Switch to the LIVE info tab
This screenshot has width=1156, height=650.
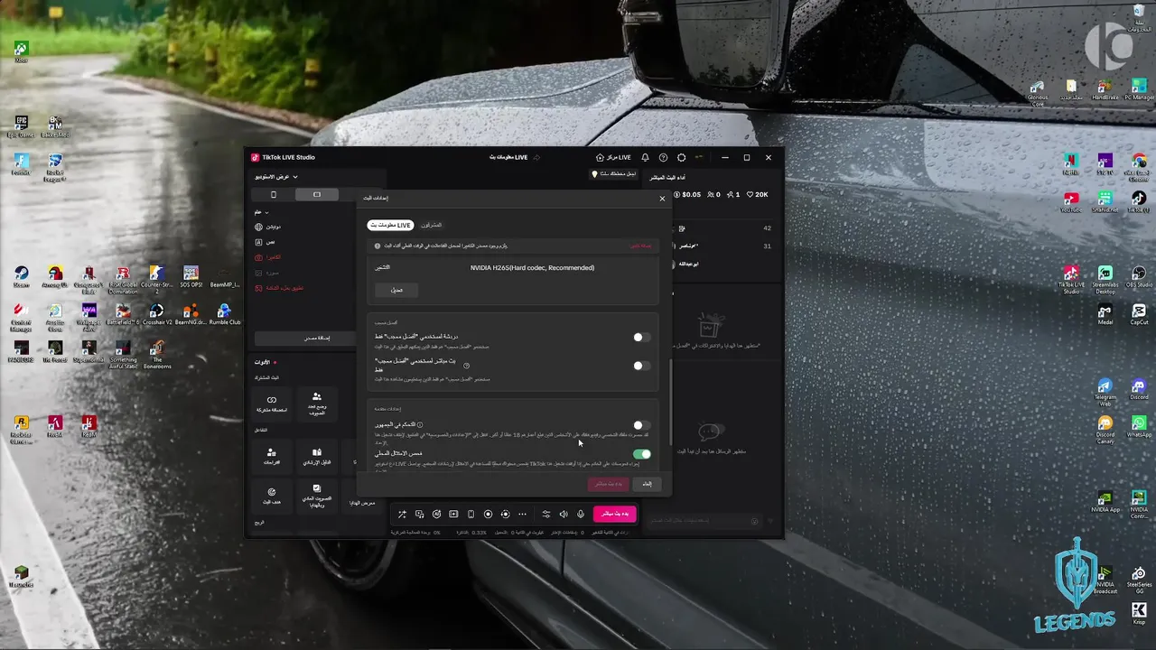tap(391, 225)
